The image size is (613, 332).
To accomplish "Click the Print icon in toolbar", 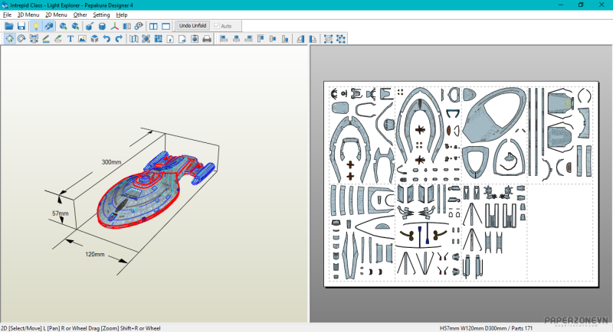I will click(x=206, y=38).
